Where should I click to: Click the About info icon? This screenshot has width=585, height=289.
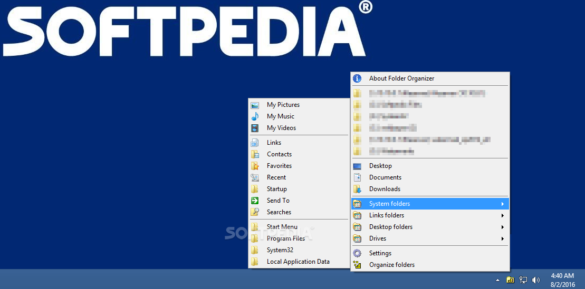point(357,78)
